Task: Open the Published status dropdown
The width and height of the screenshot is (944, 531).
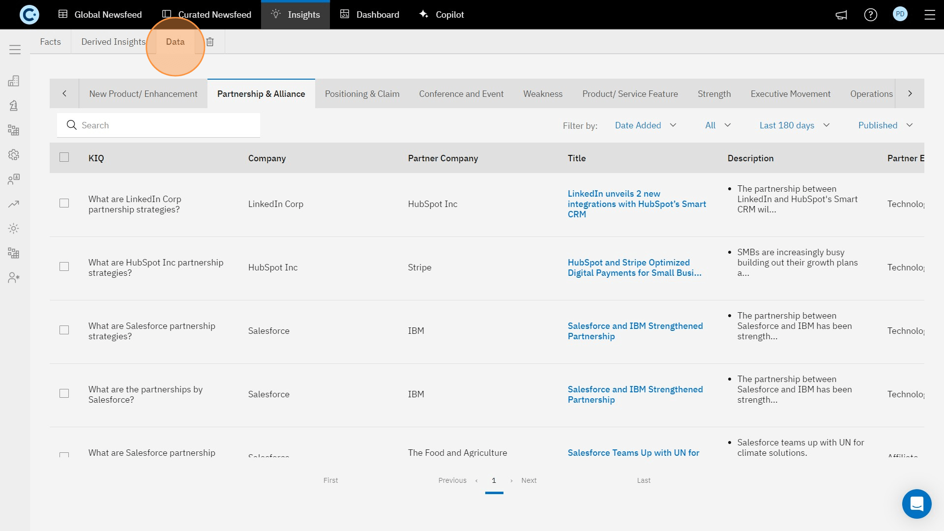Action: click(884, 125)
